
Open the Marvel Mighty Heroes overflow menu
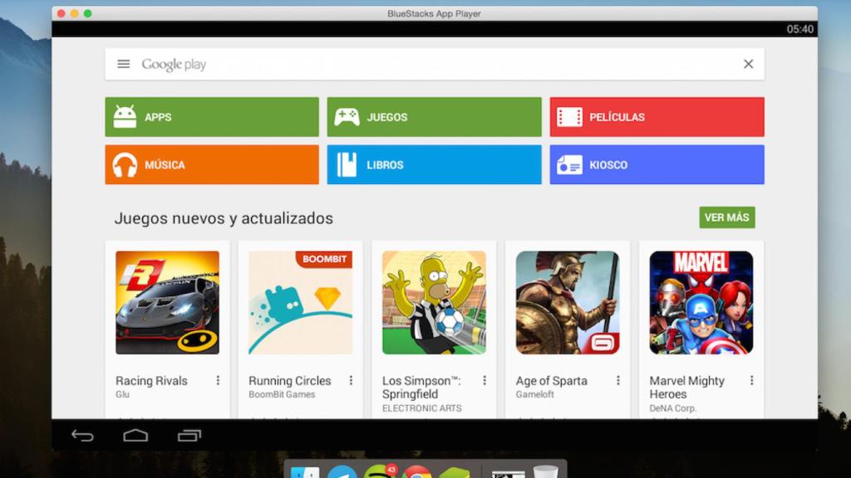click(x=750, y=379)
